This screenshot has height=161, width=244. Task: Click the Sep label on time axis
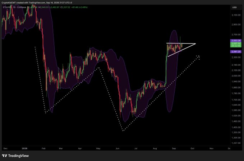click(x=174, y=148)
